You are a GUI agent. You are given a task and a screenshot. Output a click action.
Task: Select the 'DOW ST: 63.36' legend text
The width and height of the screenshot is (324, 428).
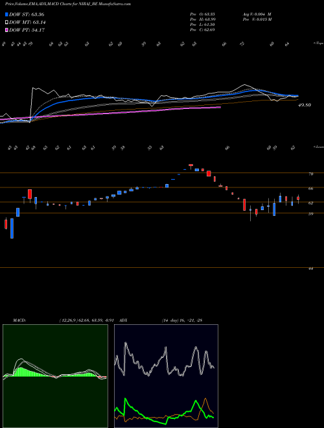tap(27, 14)
